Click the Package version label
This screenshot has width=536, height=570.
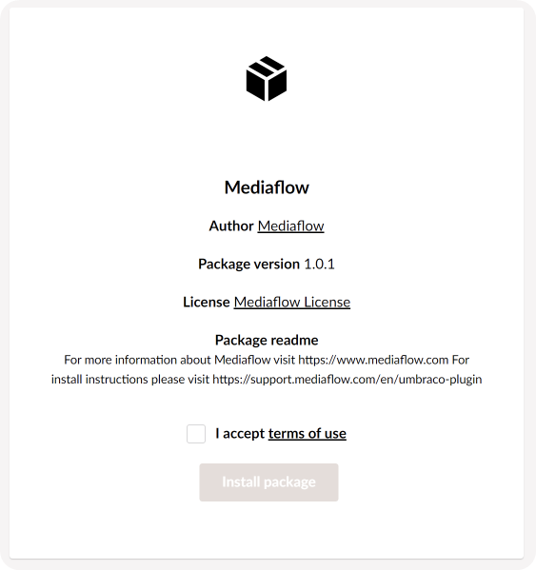249,264
